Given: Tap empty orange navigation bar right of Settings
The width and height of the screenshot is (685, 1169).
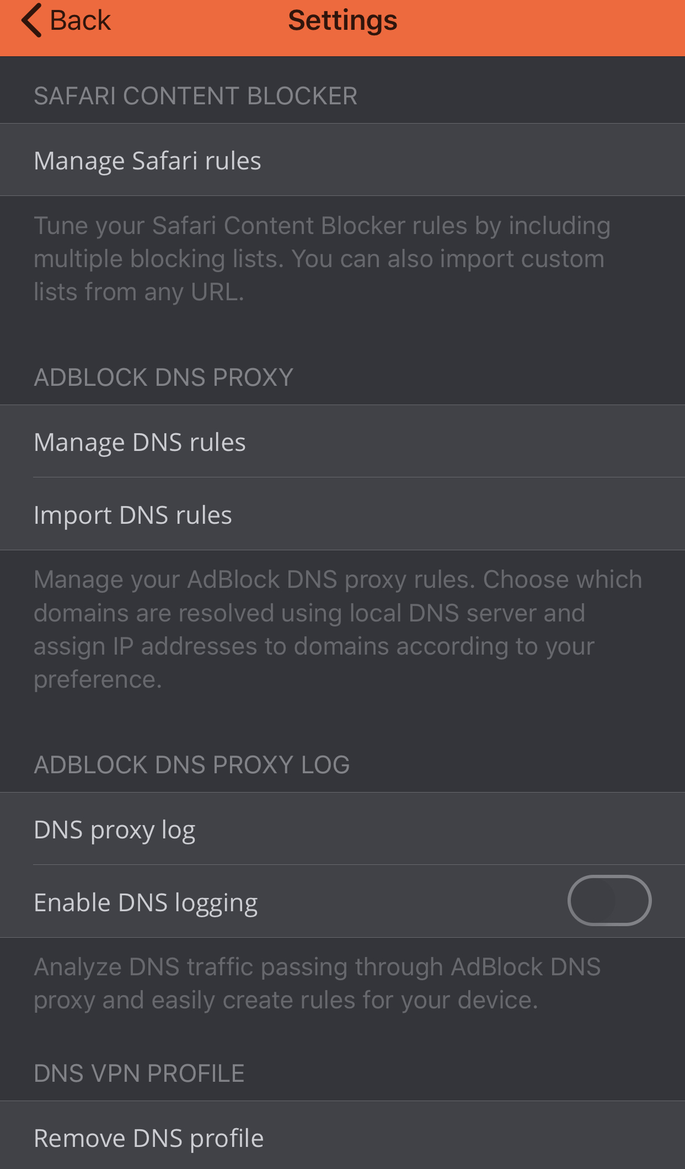Looking at the screenshot, I should pyautogui.click(x=540, y=28).
